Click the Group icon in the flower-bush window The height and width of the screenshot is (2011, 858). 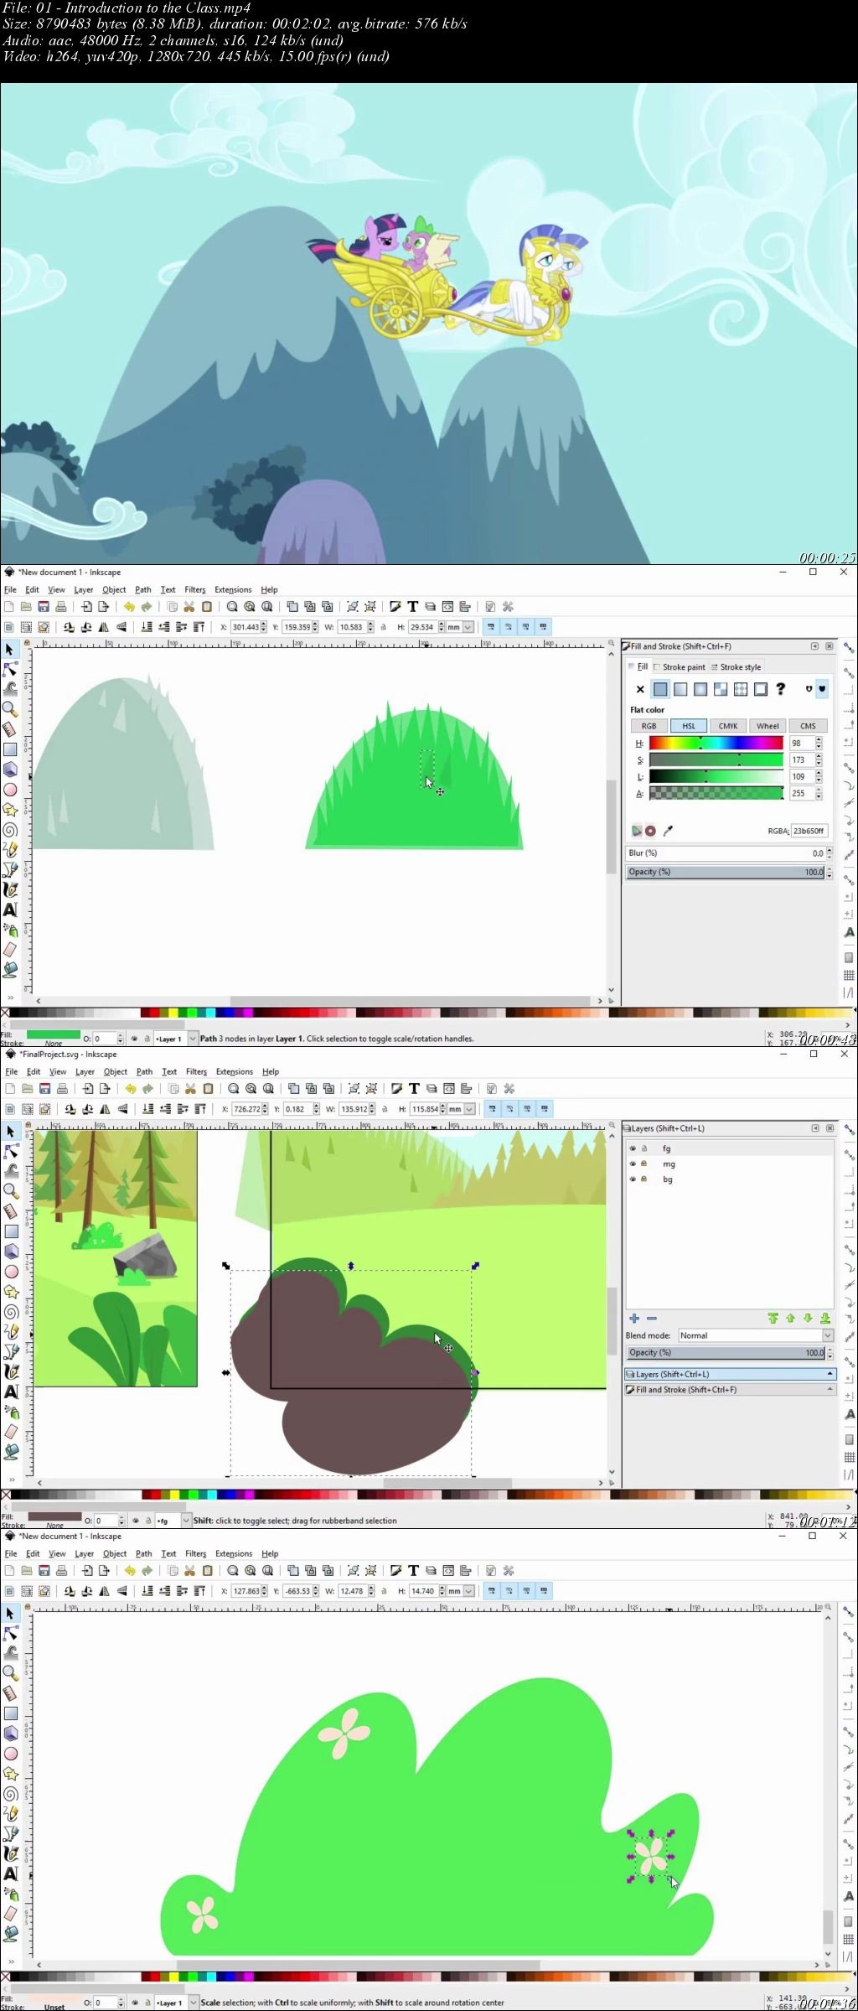(x=353, y=1571)
